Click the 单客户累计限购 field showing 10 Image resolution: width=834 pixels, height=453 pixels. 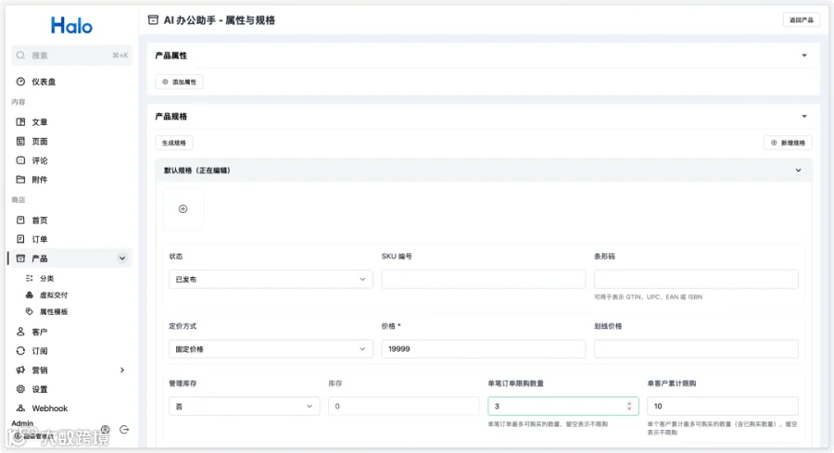(x=723, y=406)
